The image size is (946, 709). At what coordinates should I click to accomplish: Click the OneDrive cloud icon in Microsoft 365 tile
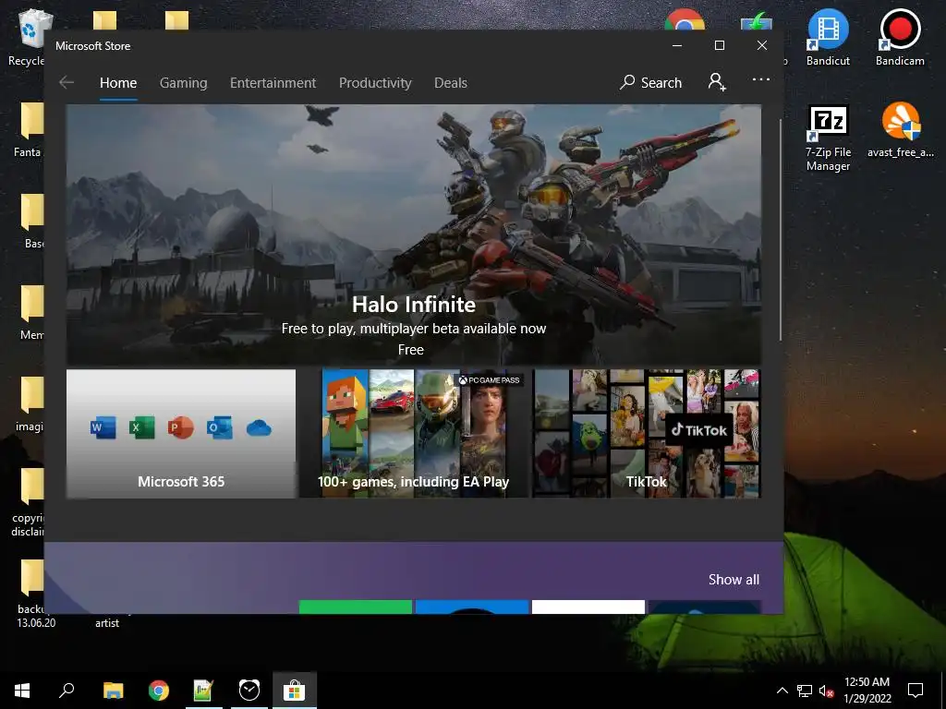click(259, 428)
